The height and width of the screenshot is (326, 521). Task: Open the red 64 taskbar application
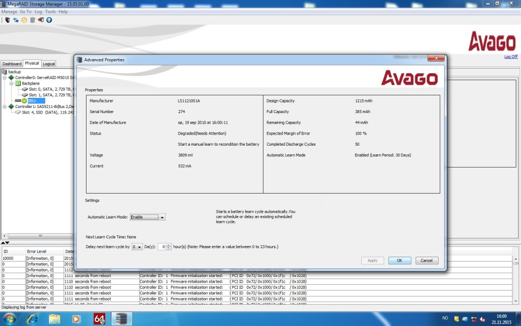[99, 319]
